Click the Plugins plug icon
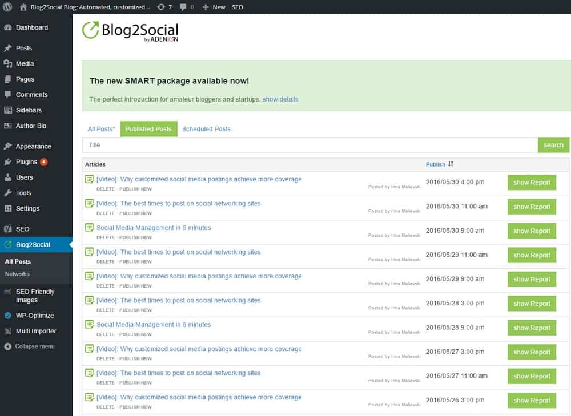The height and width of the screenshot is (416, 571). [x=7, y=162]
